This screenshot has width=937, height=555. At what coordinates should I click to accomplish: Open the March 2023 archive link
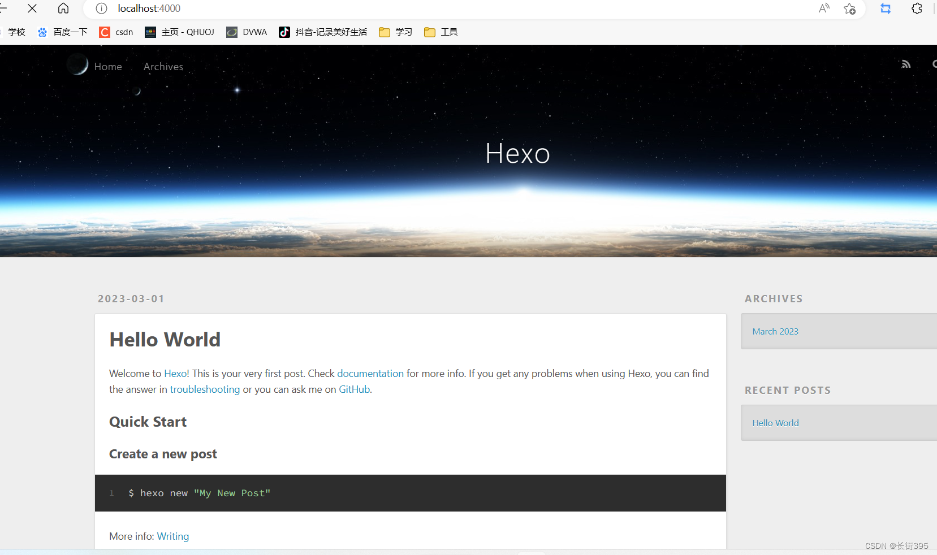coord(775,331)
